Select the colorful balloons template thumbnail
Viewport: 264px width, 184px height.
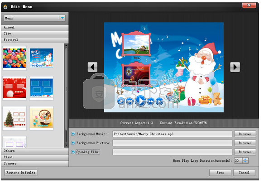pos(14,58)
